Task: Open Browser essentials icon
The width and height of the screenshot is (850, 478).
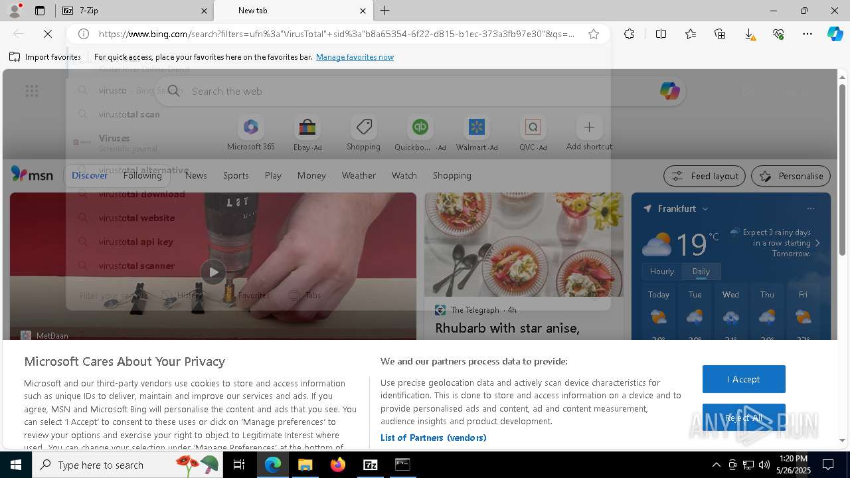Action: pos(778,34)
